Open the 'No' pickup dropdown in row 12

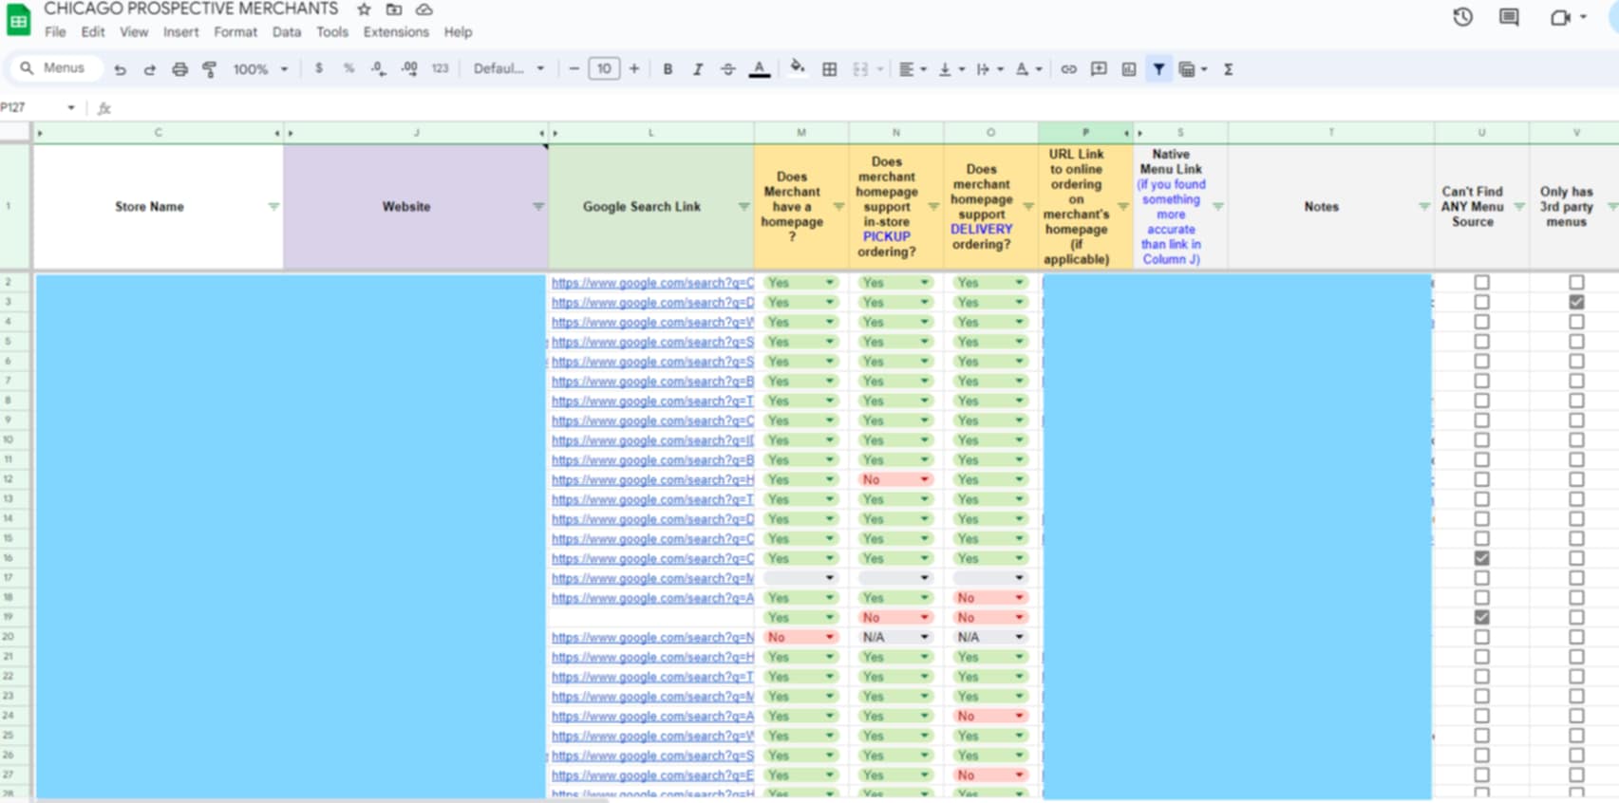coord(895,479)
